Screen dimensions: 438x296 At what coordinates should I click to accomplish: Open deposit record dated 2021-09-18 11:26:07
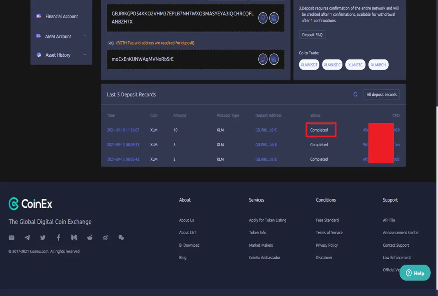(x=123, y=130)
